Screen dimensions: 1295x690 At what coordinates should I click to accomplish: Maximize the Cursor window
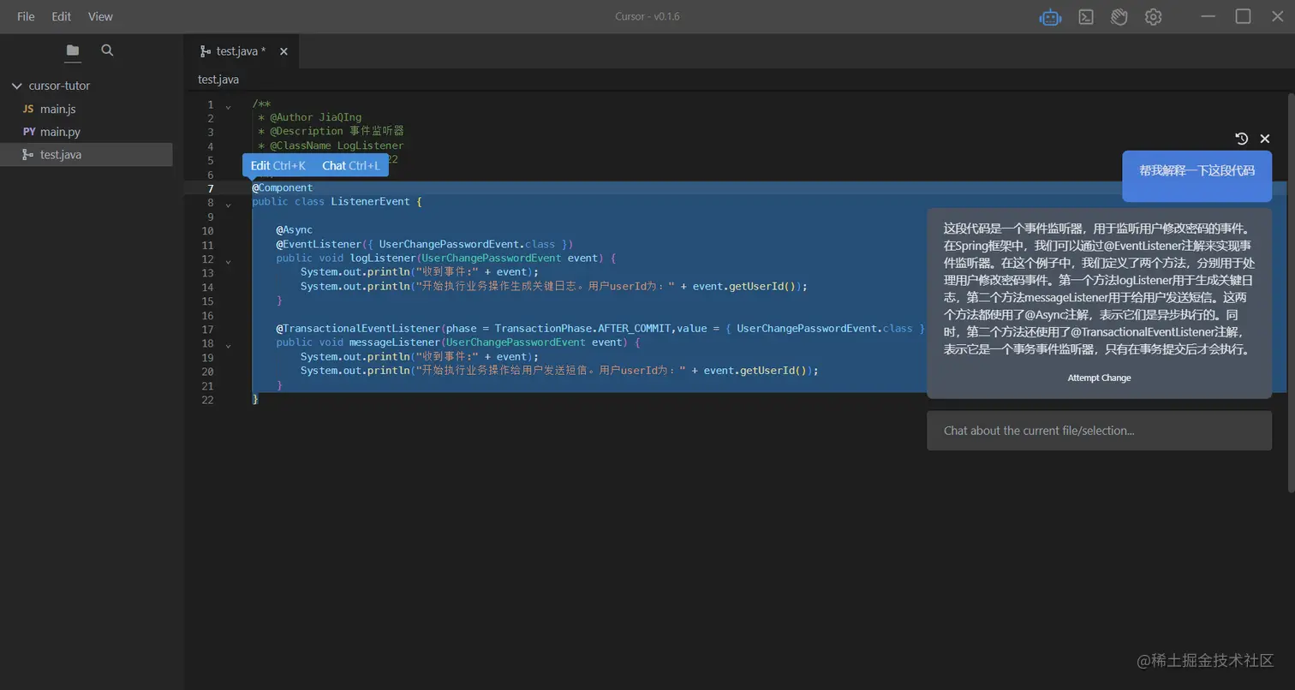point(1243,16)
